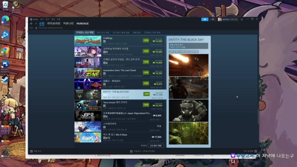Open Google Chrome from the desktop
The width and height of the screenshot is (297, 167).
5,50
